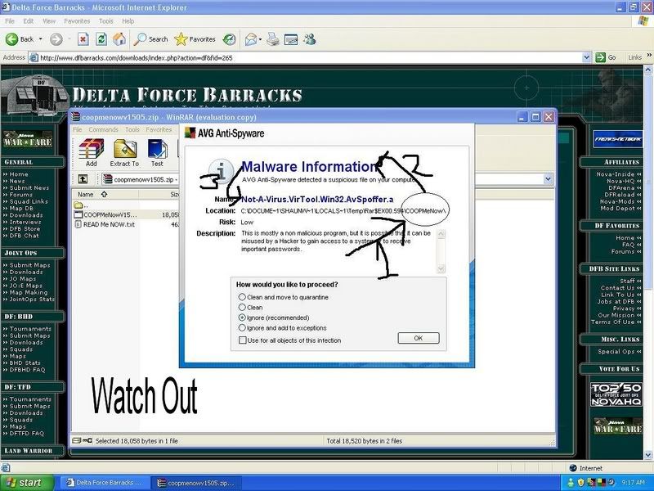
Task: Click the IE Back arrow button
Action: coord(11,39)
